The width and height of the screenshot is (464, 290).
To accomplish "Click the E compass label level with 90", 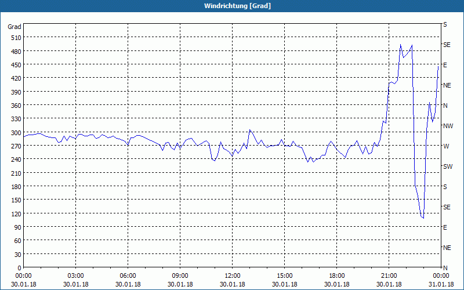I will 445,227.
